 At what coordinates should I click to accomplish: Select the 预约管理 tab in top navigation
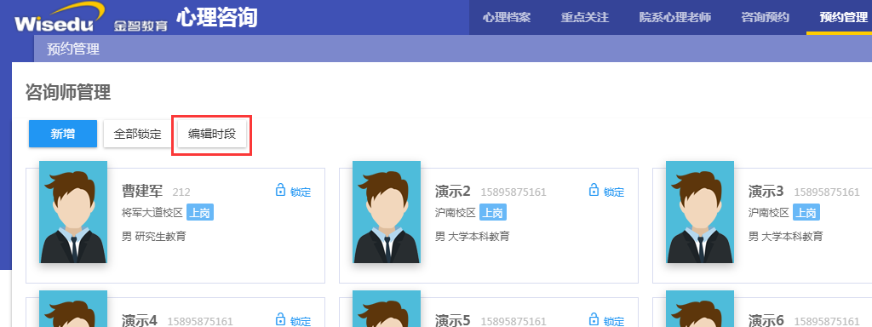(x=843, y=17)
